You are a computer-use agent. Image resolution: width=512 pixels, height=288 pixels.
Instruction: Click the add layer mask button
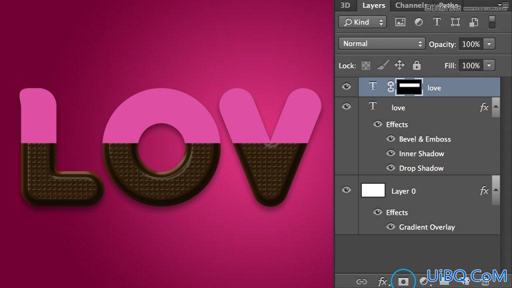[403, 281]
